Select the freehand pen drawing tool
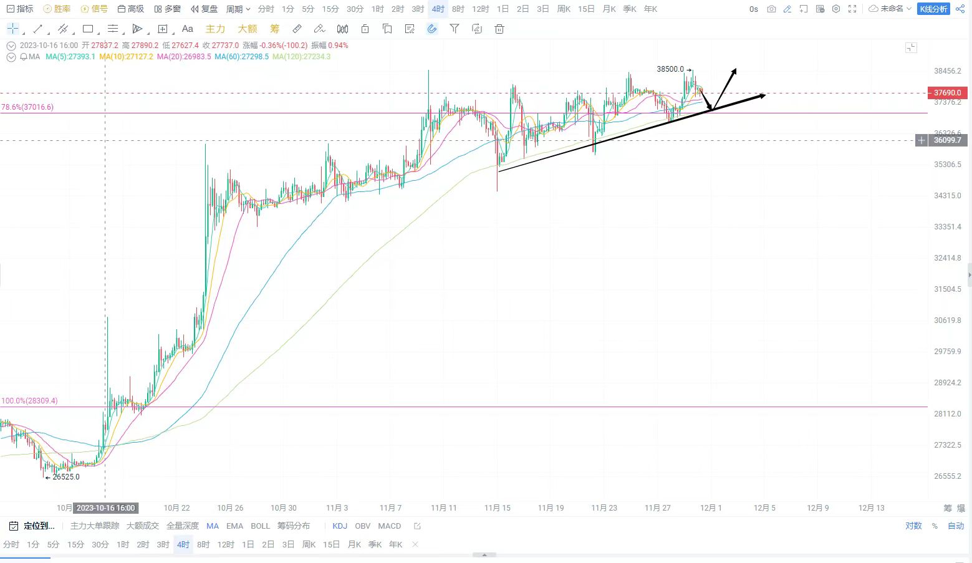Viewport: 972px width, 563px height. coord(319,29)
